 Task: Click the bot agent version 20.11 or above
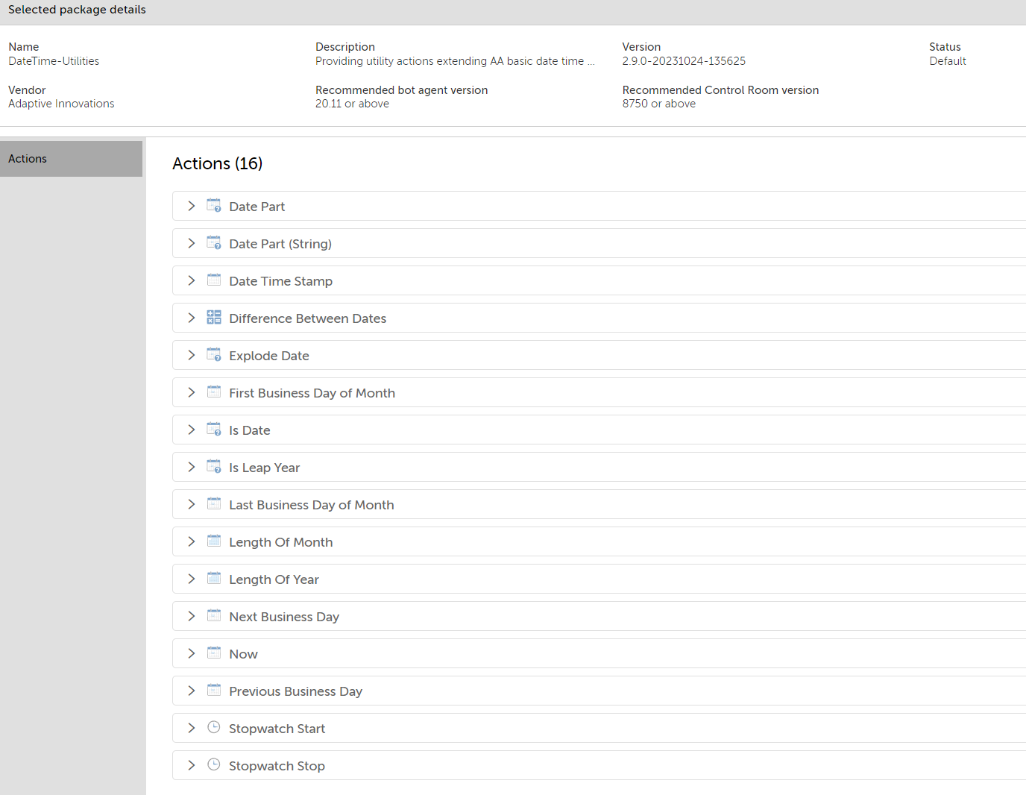point(352,104)
